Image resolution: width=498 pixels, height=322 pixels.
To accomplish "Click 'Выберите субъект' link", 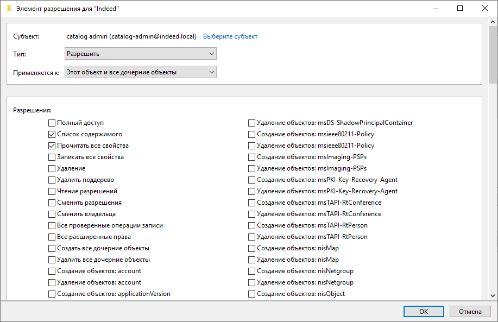I will tap(230, 36).
